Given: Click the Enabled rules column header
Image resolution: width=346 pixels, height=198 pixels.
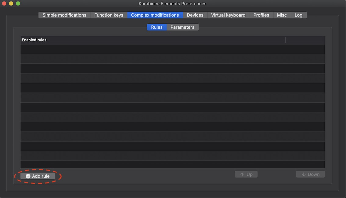Looking at the screenshot, I should (x=153, y=40).
